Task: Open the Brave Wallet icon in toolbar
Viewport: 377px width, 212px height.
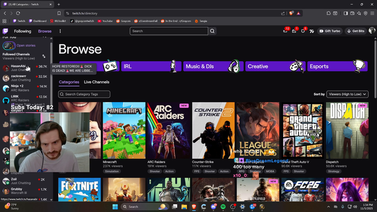Action: tap(352, 13)
